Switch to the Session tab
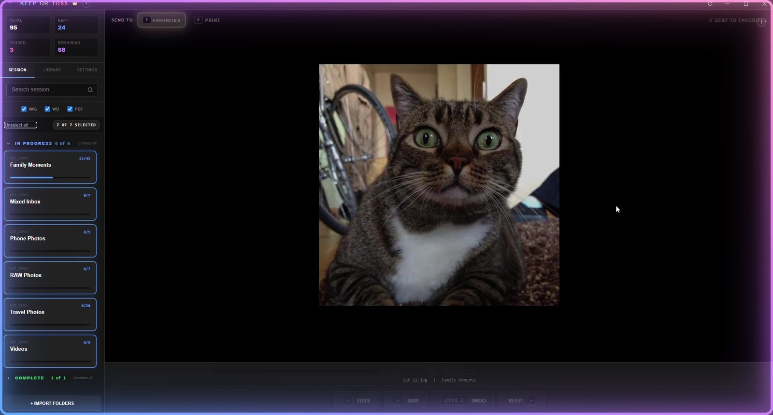 click(17, 70)
